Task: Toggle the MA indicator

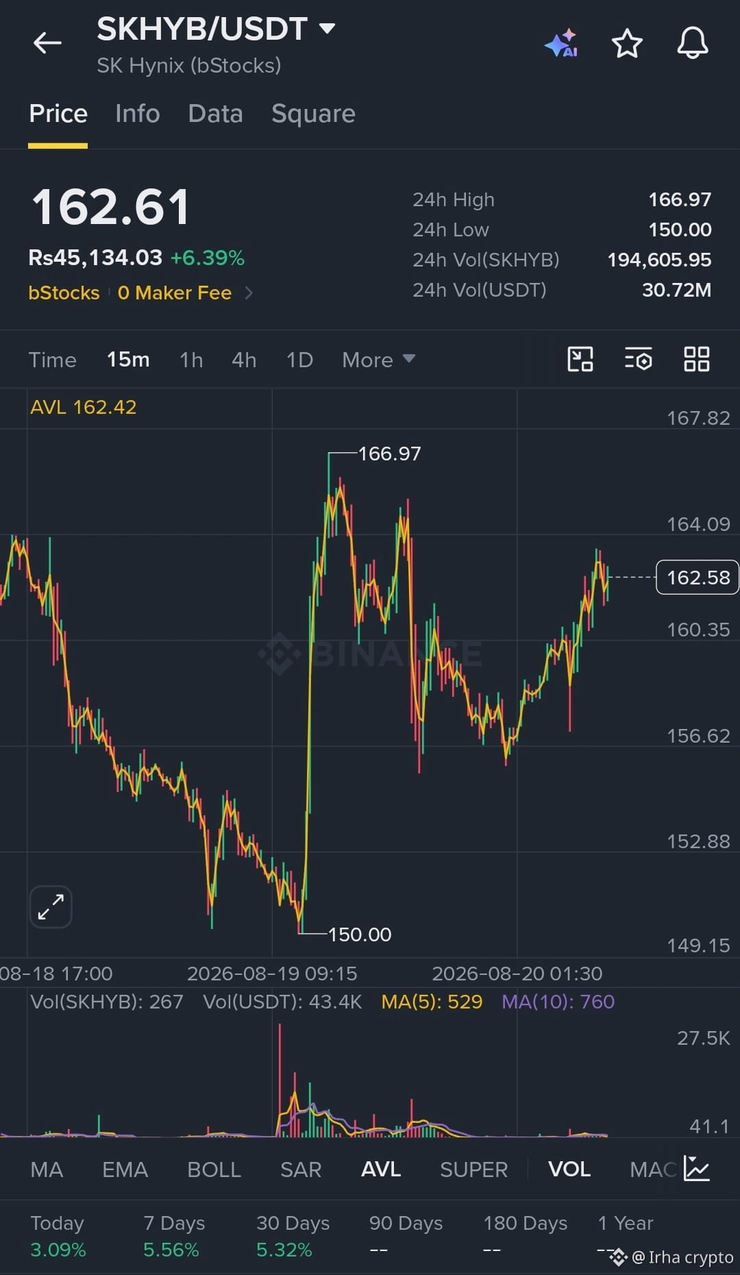Action: (47, 1169)
